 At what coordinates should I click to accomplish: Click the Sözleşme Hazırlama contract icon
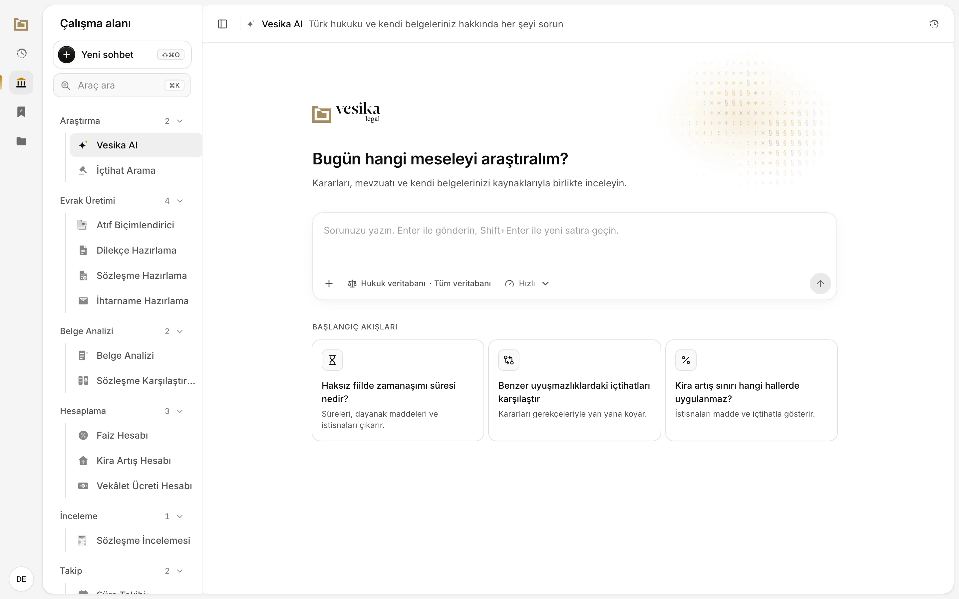click(x=83, y=276)
